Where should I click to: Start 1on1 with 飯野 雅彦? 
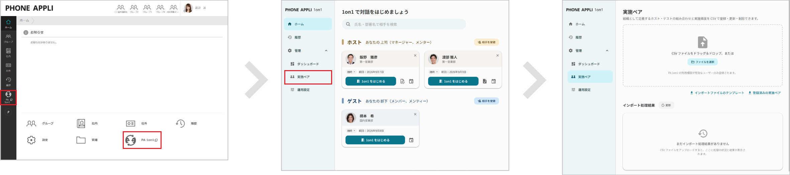(x=371, y=81)
